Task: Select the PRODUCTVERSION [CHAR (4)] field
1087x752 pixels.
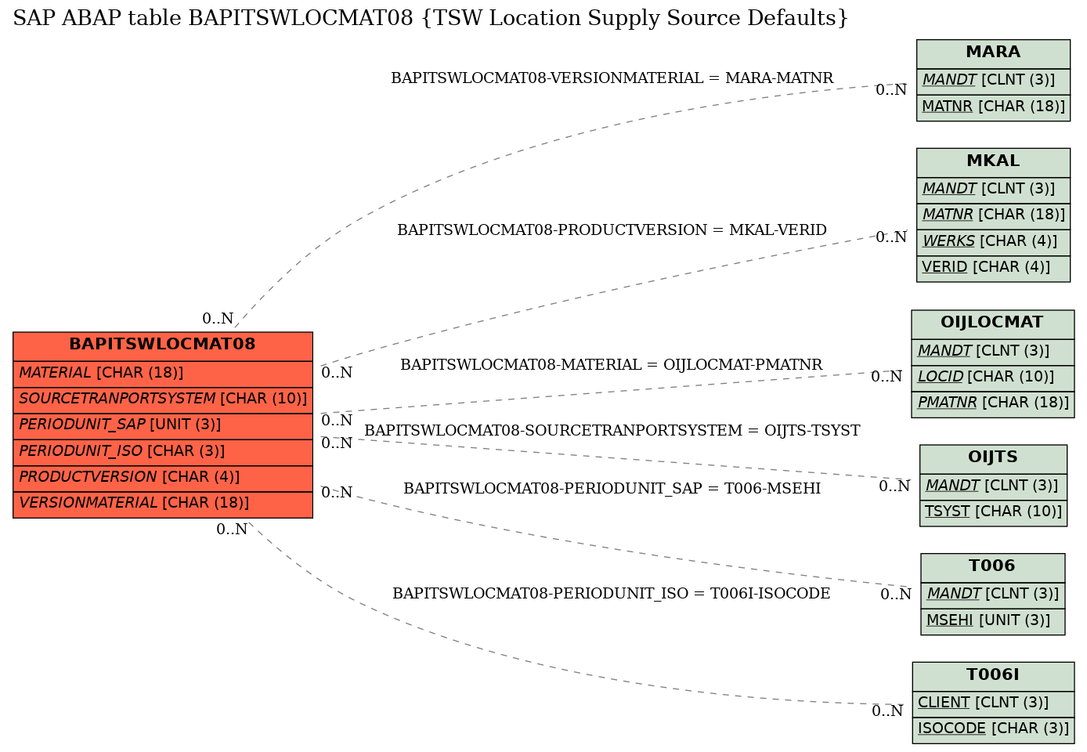Action: pyautogui.click(x=163, y=478)
